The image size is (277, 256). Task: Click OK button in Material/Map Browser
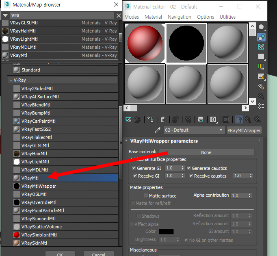click(x=60, y=254)
